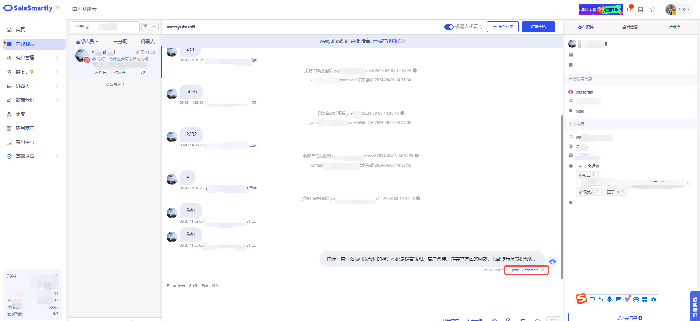Click the Instagram account icon
The width and height of the screenshot is (700, 321).
(x=571, y=92)
